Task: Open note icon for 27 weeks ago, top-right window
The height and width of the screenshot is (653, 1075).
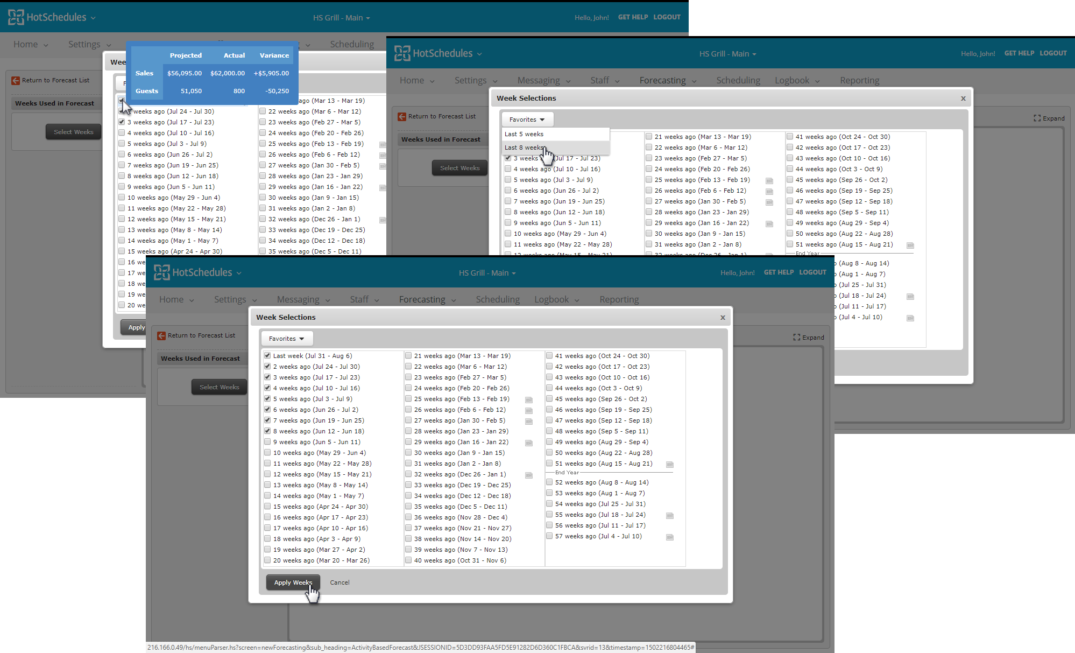Action: click(769, 202)
